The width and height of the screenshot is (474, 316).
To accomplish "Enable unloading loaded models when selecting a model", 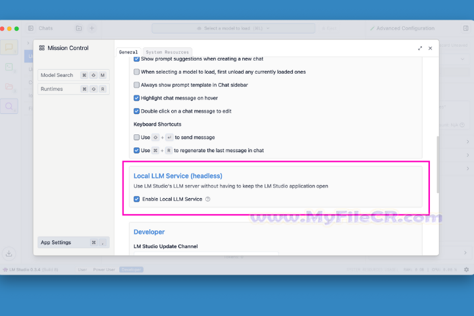I will (137, 72).
